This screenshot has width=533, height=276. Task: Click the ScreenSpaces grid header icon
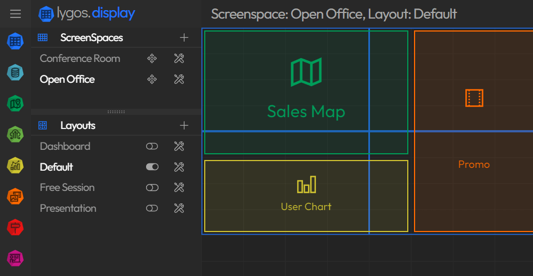pos(42,37)
